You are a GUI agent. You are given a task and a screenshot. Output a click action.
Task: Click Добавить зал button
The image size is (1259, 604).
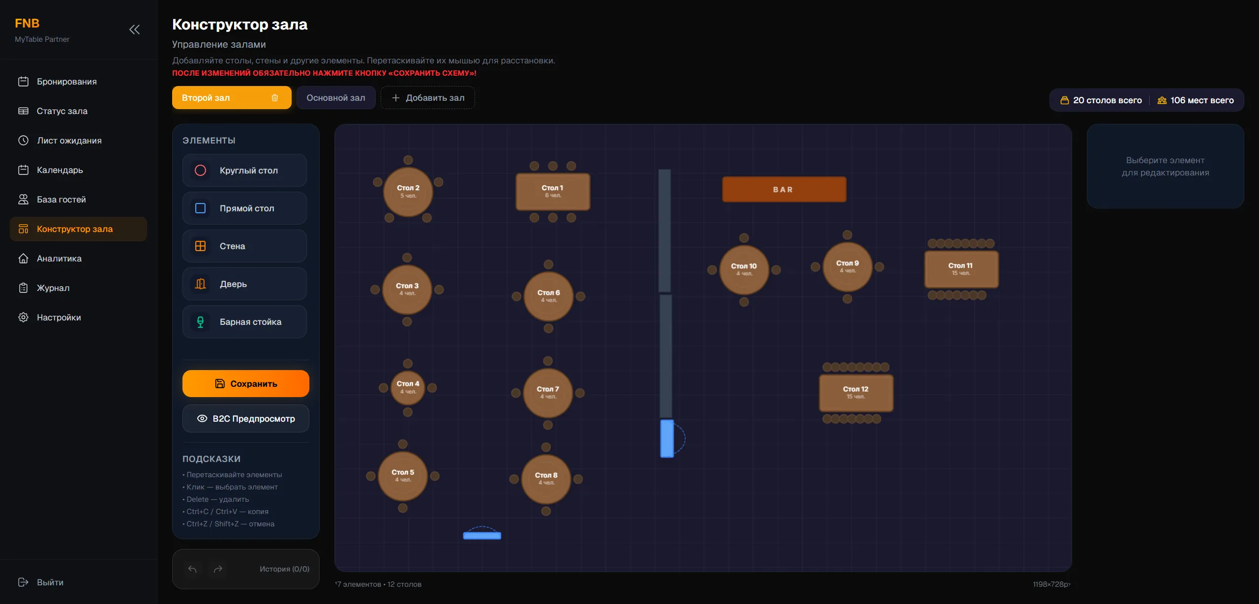pos(427,98)
